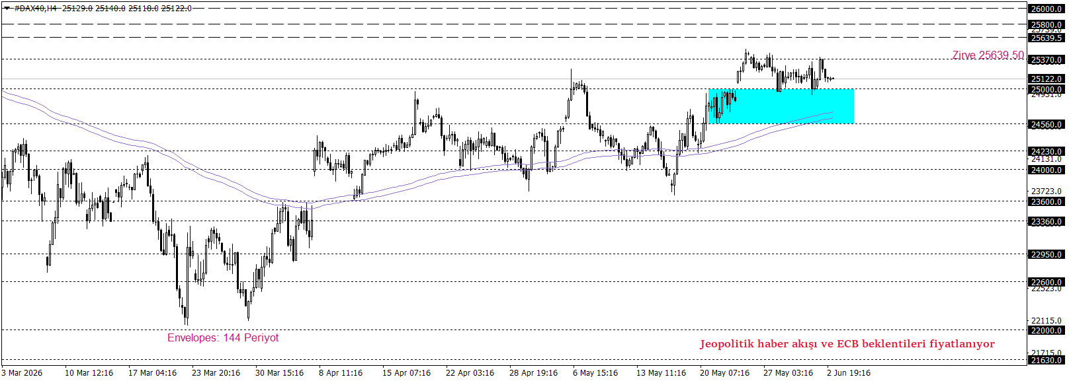Screen dimensions: 1069x381
Task: Select the 'Zirve 25639.50' label
Action: pyautogui.click(x=988, y=55)
